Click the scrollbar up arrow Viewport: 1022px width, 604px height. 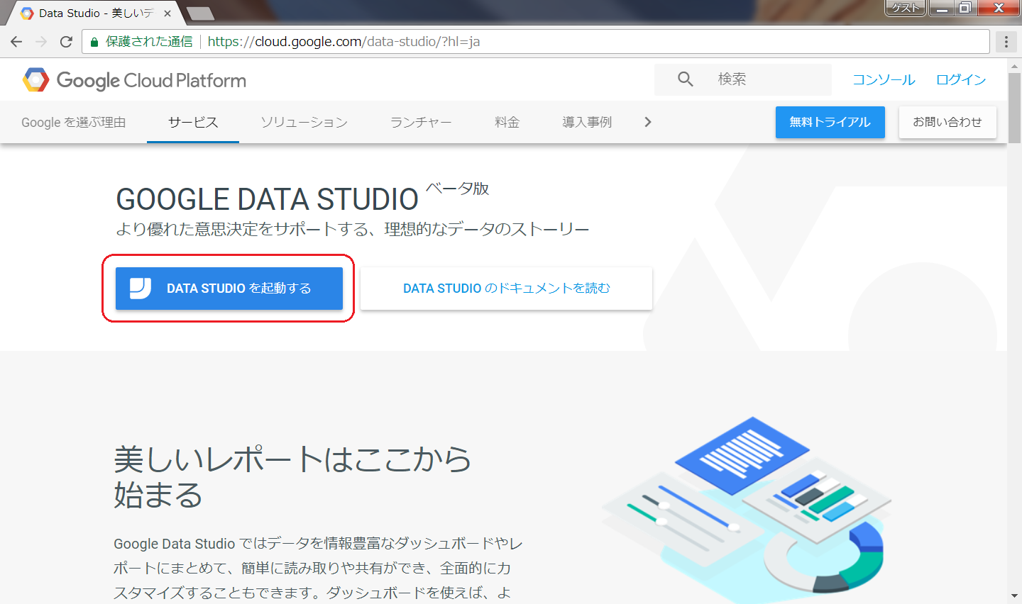[x=1015, y=65]
